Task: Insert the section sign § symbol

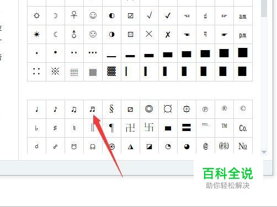Action: point(111,109)
